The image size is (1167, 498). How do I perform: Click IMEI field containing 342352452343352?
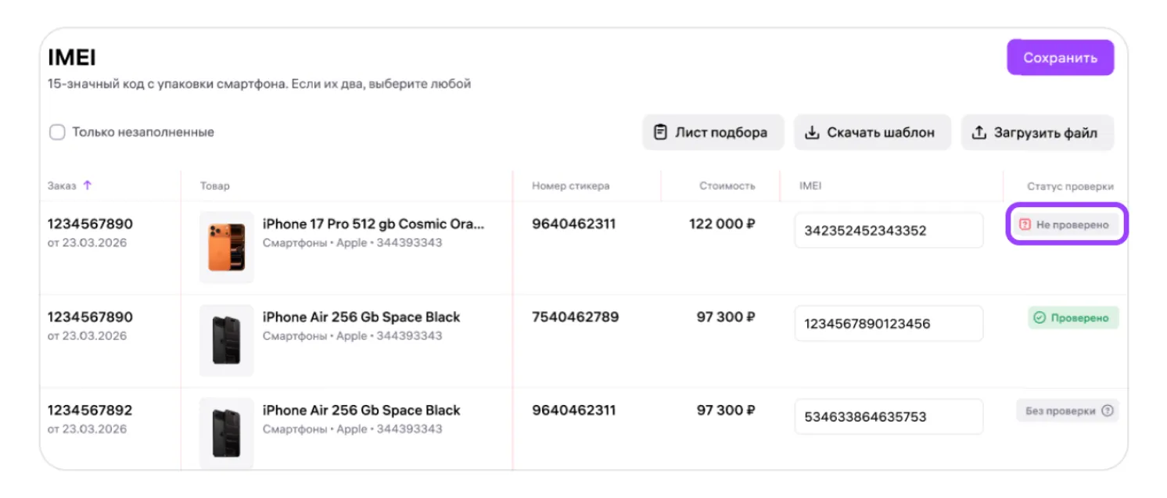tap(889, 231)
